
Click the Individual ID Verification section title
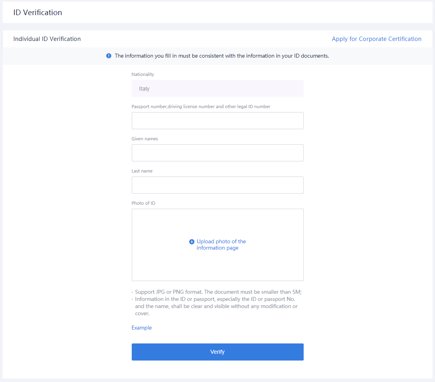pyautogui.click(x=47, y=39)
